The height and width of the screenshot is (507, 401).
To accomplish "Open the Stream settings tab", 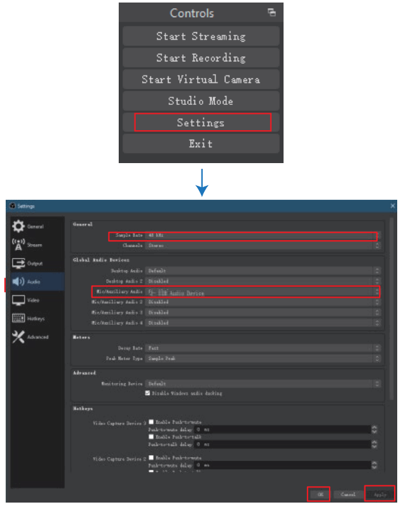I will coord(37,245).
